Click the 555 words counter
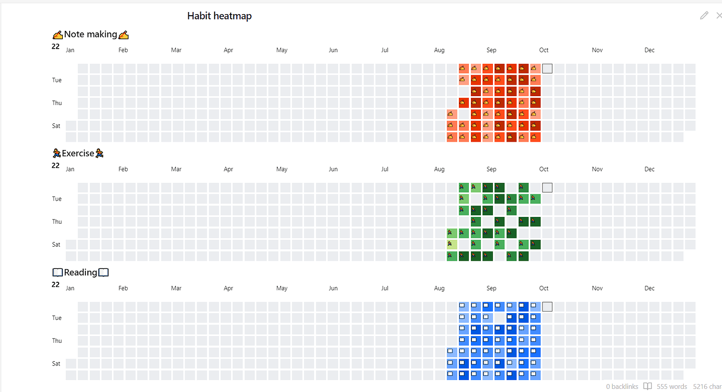 pyautogui.click(x=672, y=386)
